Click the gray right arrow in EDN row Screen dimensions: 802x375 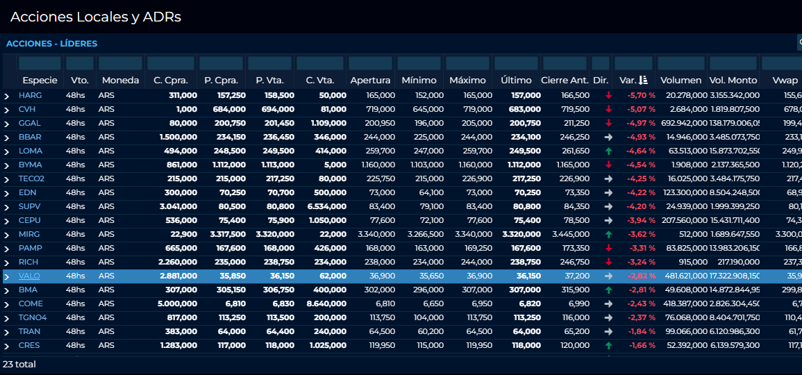pyautogui.click(x=608, y=193)
